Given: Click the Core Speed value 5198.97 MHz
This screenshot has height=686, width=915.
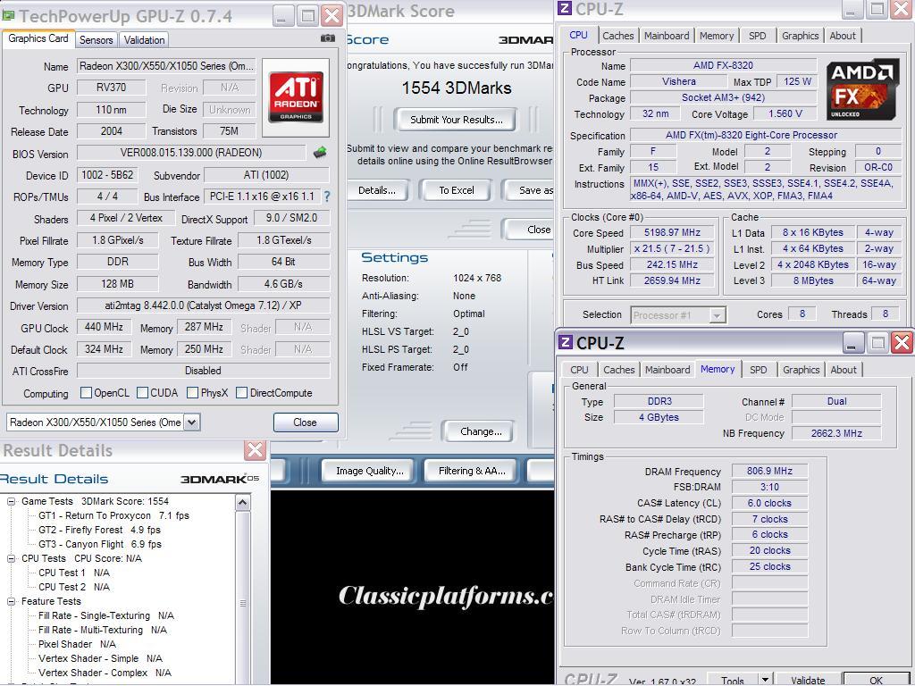Looking at the screenshot, I should tap(672, 232).
